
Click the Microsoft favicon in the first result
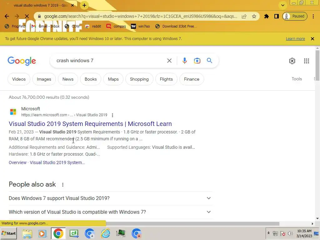tap(13, 112)
